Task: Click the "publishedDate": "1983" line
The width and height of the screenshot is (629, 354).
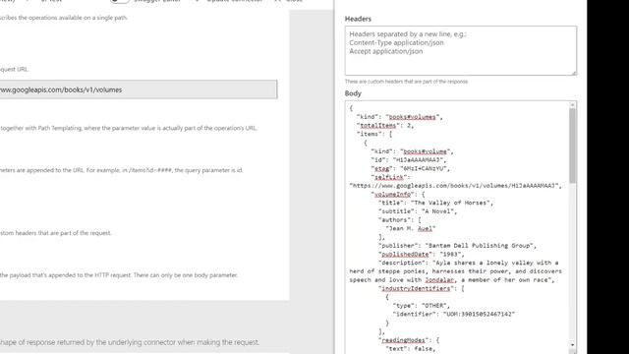Action: (422, 254)
